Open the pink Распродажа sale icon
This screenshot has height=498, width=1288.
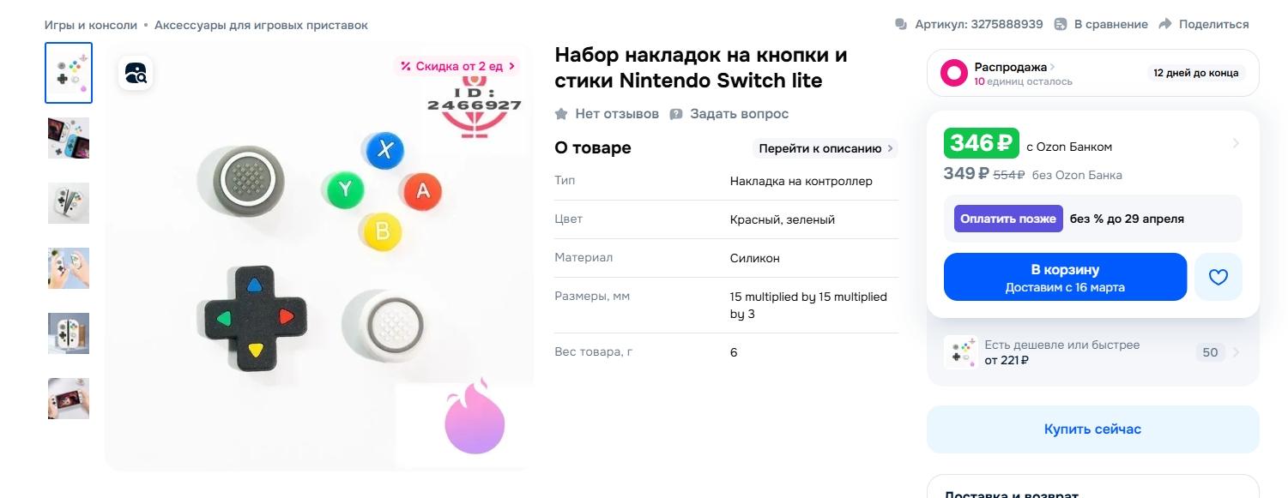click(954, 73)
